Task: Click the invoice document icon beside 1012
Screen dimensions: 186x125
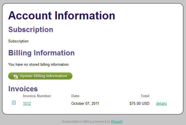Action: [x=14, y=103]
